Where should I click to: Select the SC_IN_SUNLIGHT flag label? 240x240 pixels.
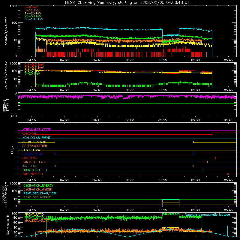click(34, 142)
